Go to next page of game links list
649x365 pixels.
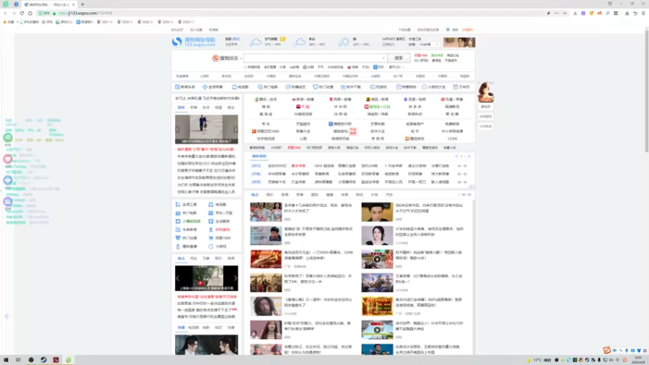click(469, 157)
